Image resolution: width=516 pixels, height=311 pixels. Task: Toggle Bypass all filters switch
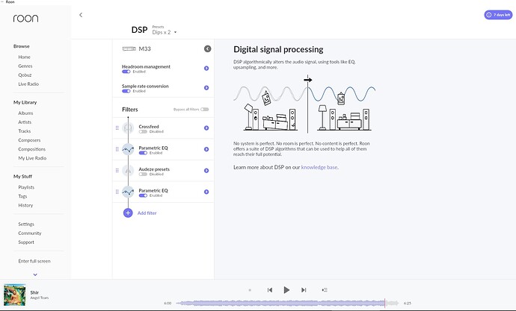pyautogui.click(x=205, y=109)
